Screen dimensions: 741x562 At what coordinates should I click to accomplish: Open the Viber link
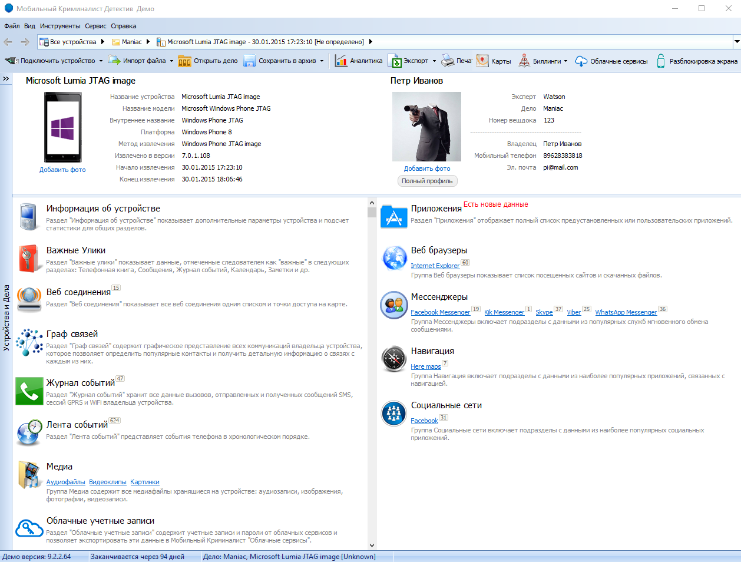click(574, 312)
